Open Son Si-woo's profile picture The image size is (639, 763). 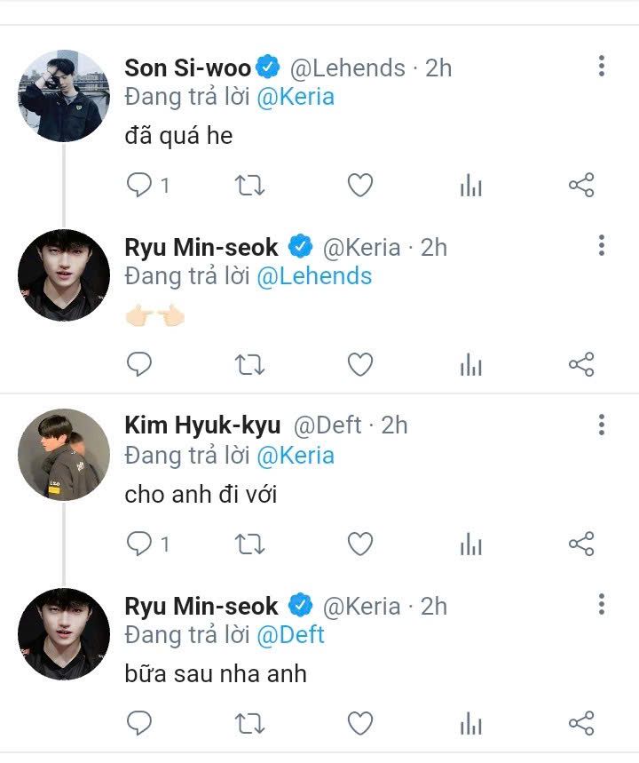[x=63, y=95]
